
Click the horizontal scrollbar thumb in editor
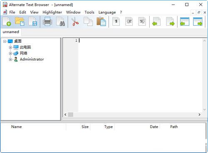[71, 114]
